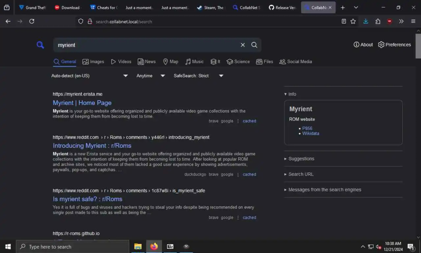Open the Wikidata link in Info box

311,133
